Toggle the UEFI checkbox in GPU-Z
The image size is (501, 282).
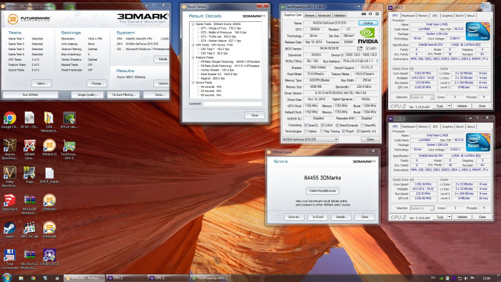[x=368, y=48]
